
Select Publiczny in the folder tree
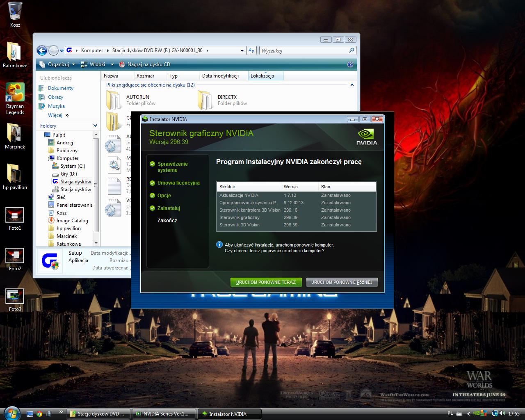pos(63,151)
